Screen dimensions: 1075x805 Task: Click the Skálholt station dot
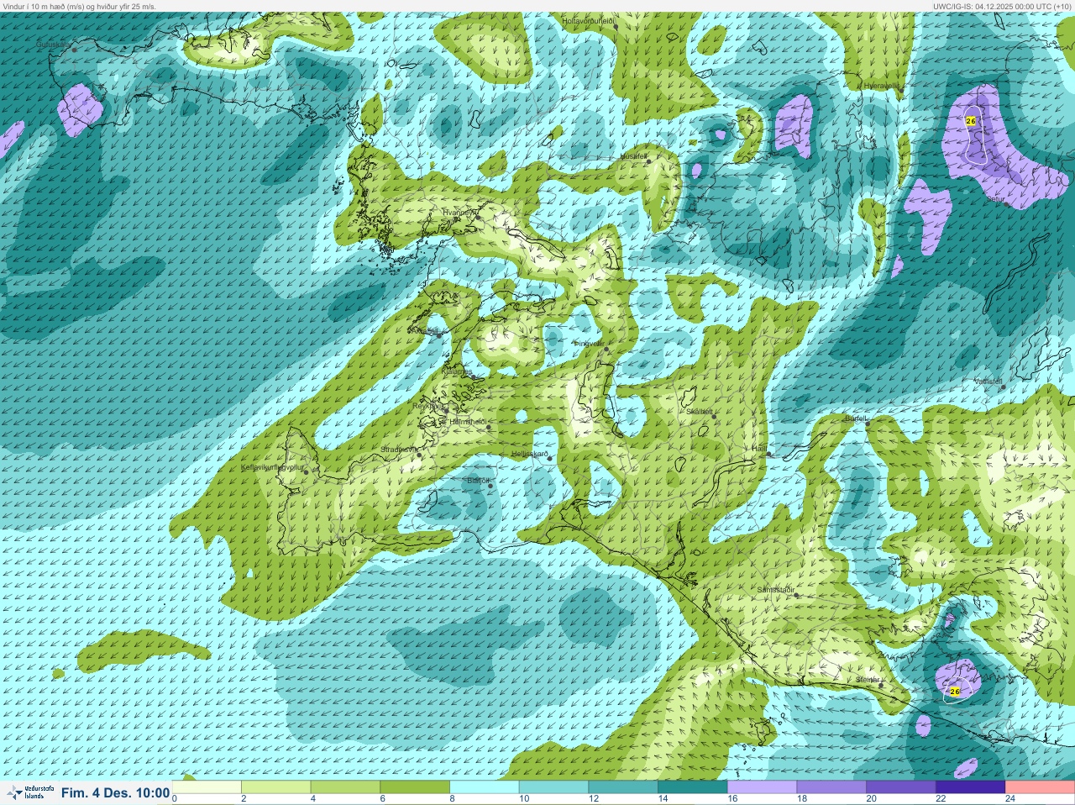pos(714,416)
